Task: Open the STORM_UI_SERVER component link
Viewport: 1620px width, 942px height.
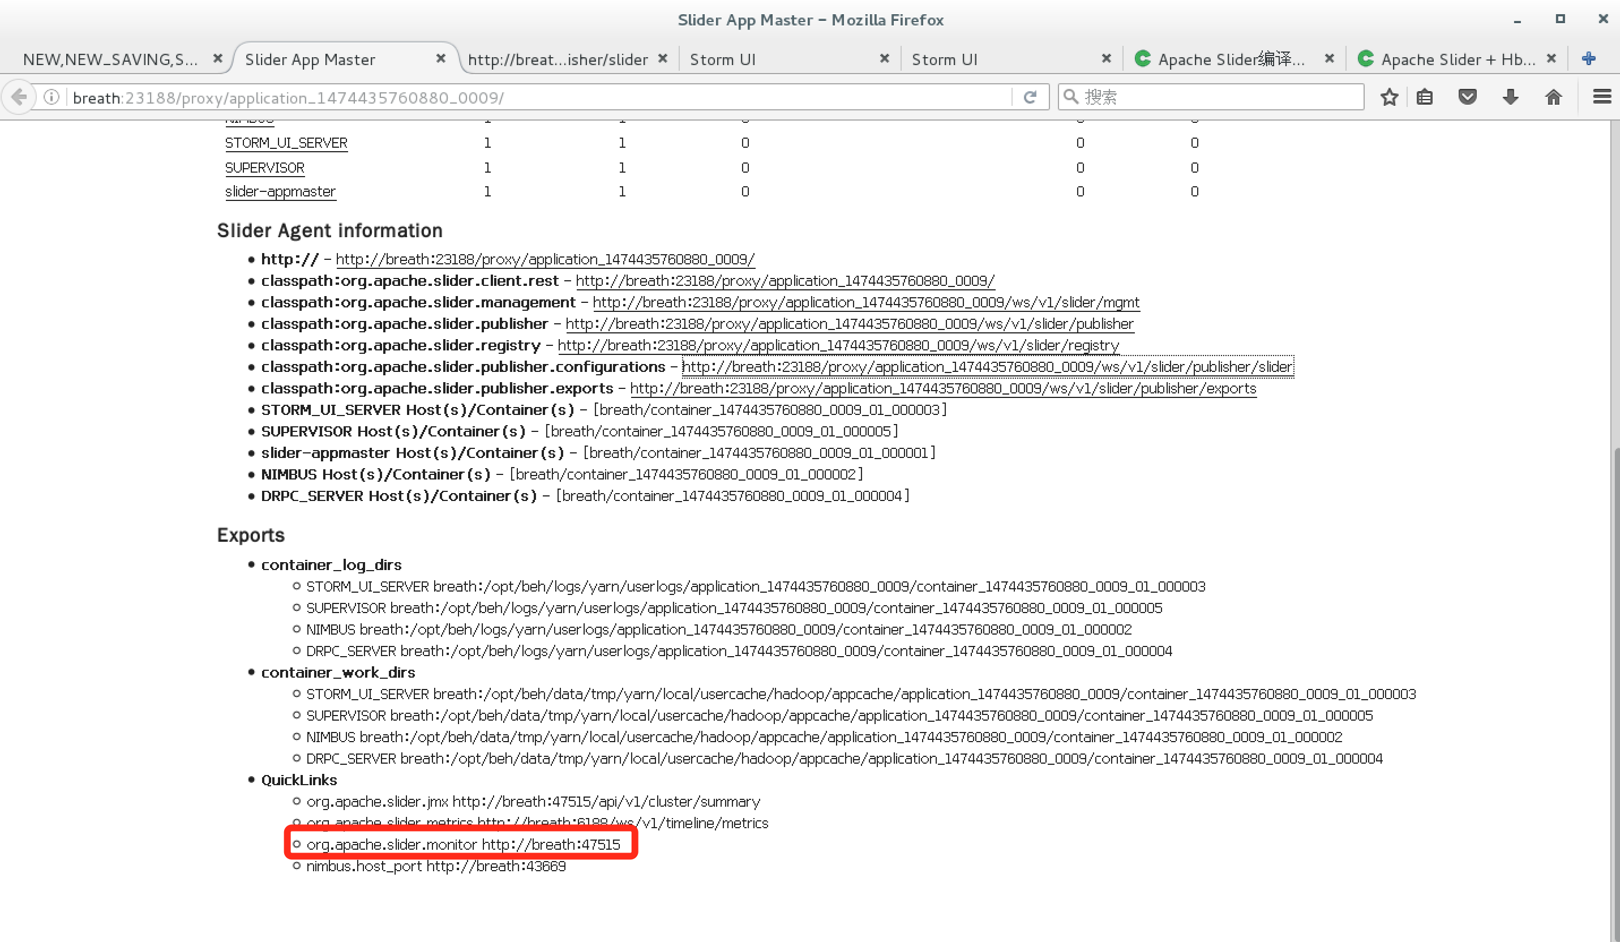Action: 286,143
